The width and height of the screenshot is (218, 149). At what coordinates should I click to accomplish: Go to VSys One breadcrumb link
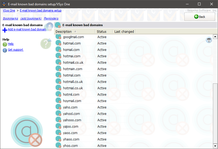click(9, 10)
